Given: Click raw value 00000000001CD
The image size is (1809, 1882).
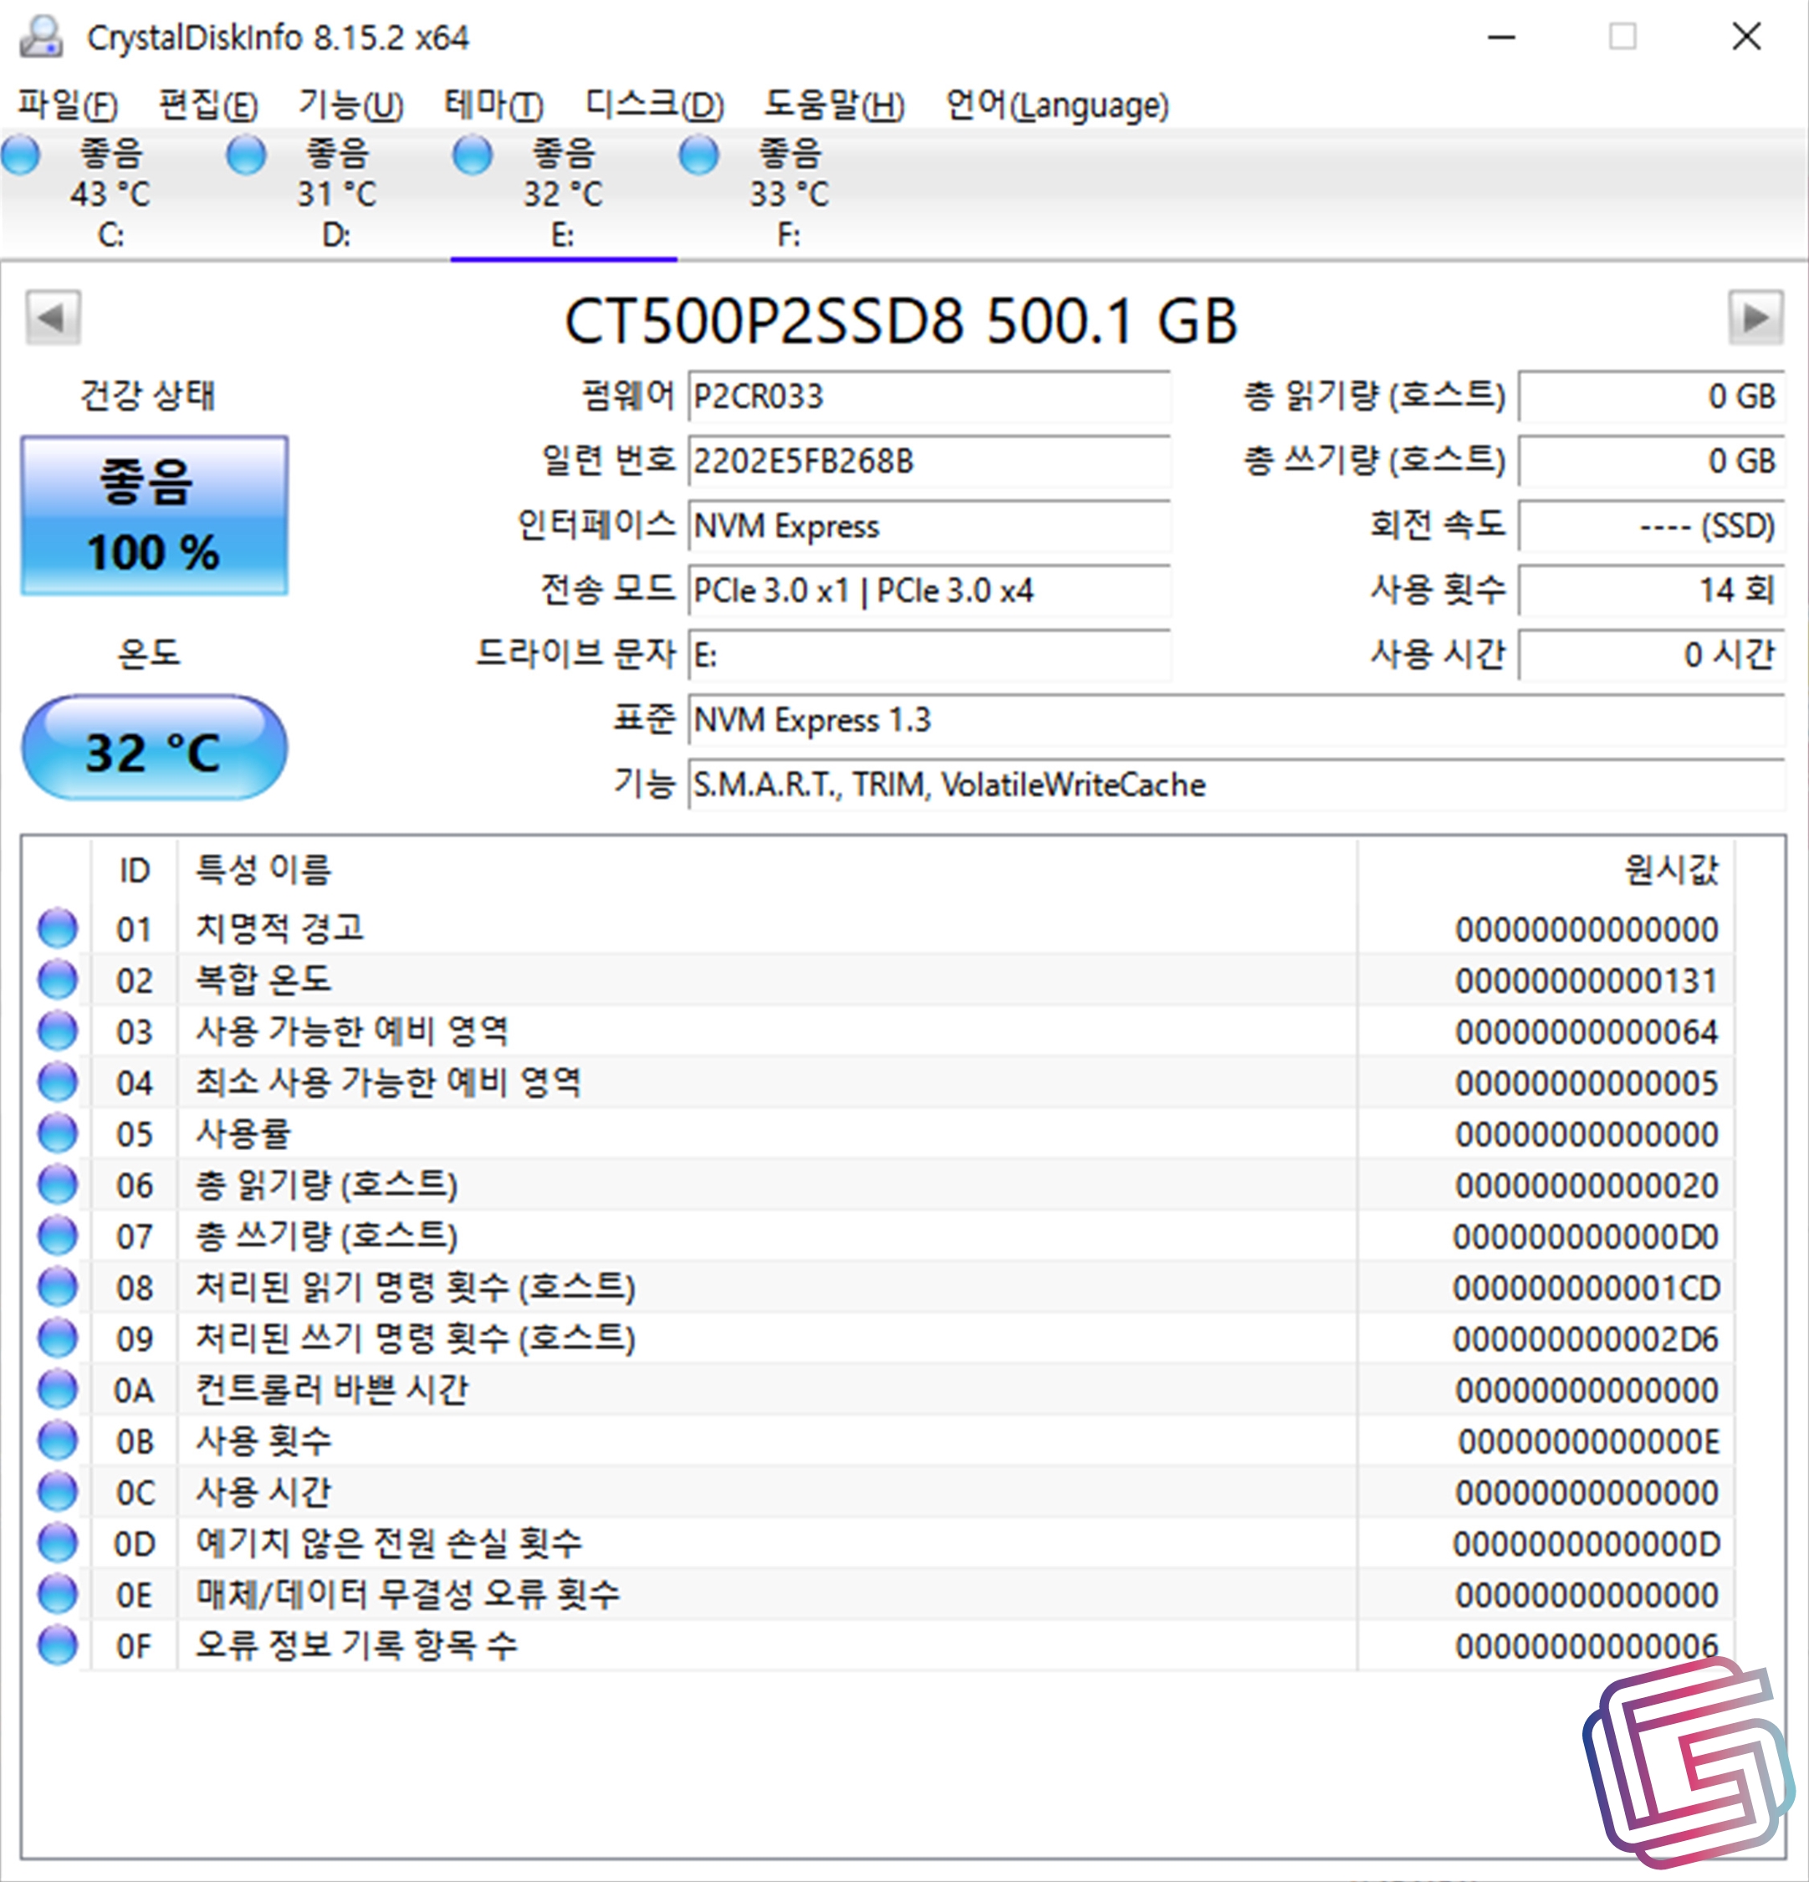Looking at the screenshot, I should [1587, 1287].
